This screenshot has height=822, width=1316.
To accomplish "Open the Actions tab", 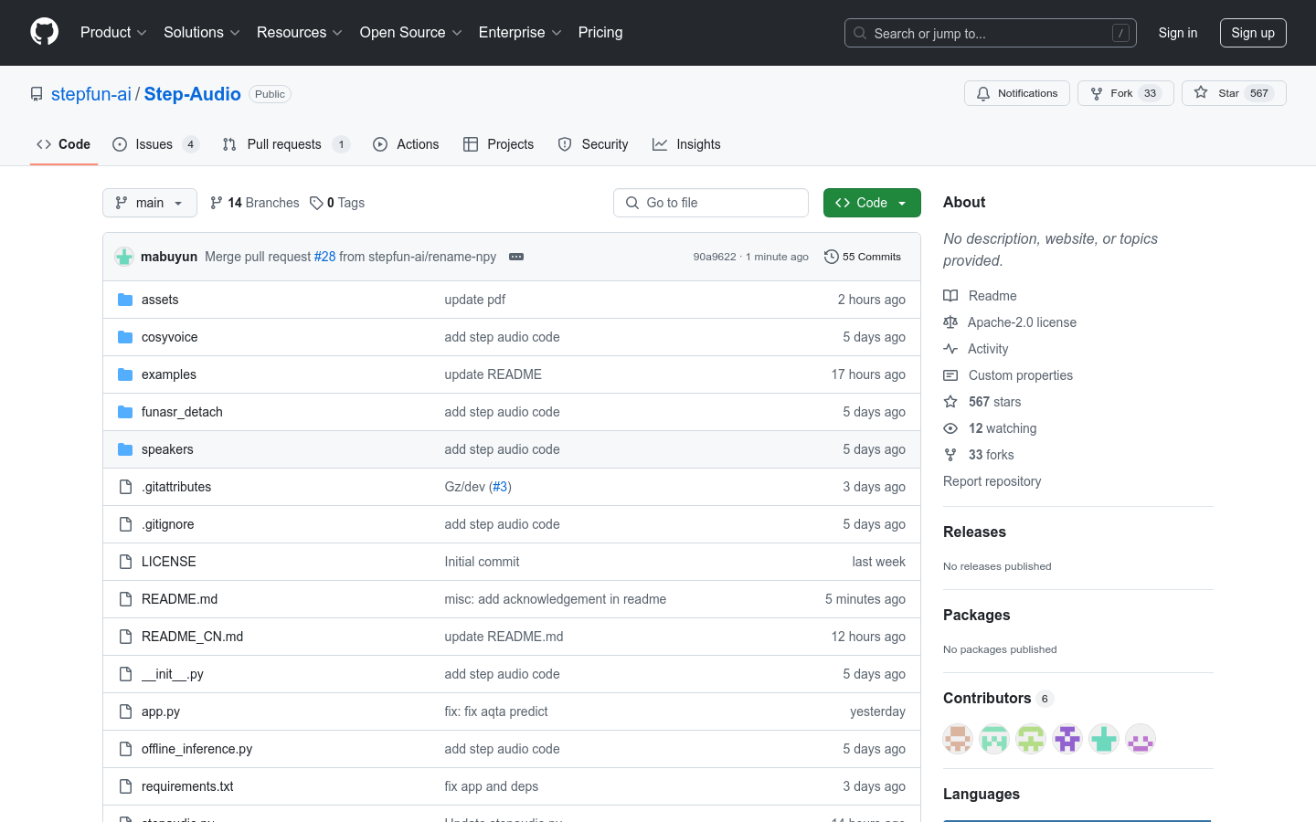I will coord(406,144).
